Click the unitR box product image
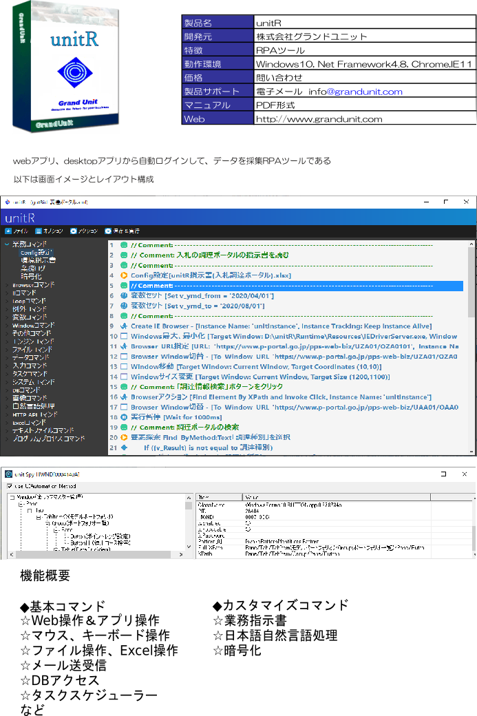477x716 pixels. pyautogui.click(x=66, y=67)
